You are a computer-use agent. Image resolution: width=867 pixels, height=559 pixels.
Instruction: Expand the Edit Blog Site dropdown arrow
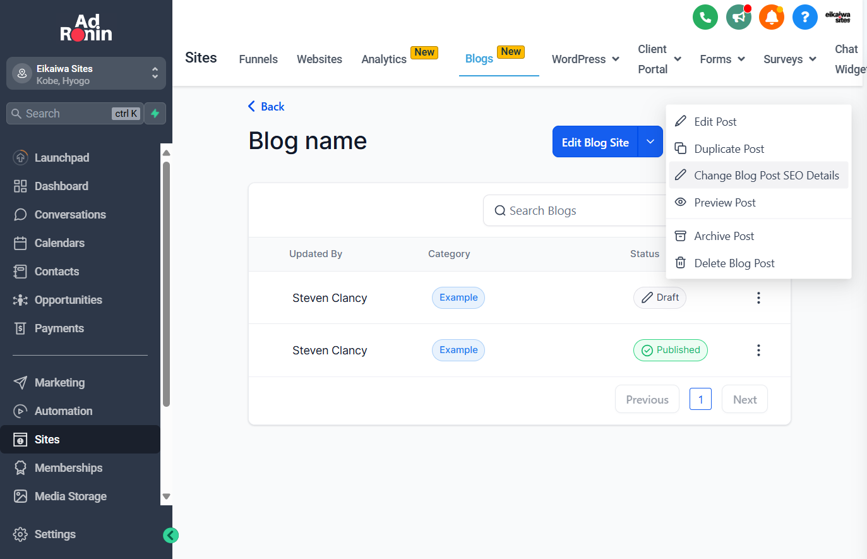pos(650,141)
